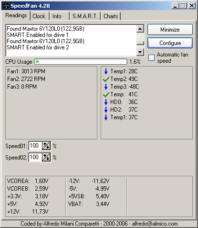Viewport: 198px width, 228px height.
Task: Click the green checkmark beside Temp2: 49C
Action: tap(106, 79)
